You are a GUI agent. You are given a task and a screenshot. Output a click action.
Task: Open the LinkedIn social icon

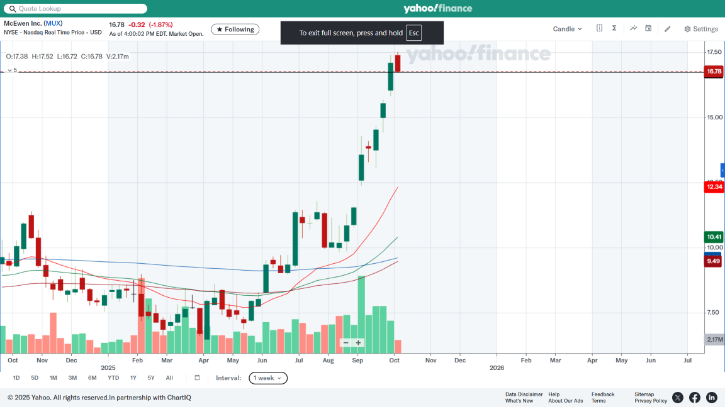(x=712, y=398)
